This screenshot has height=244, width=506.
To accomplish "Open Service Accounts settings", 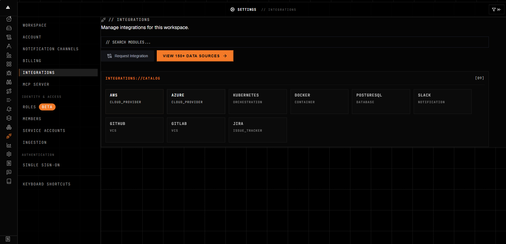I will pyautogui.click(x=58, y=131).
